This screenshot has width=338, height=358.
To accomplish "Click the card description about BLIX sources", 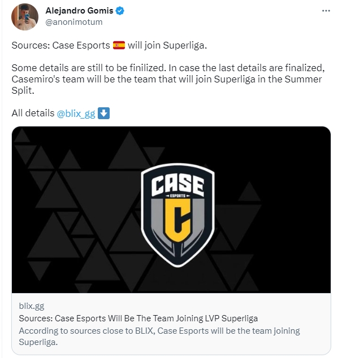I will coord(159,337).
